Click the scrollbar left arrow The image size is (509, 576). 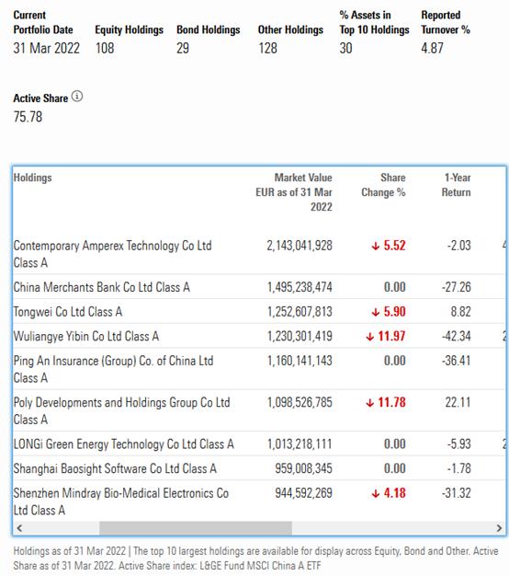coord(19,528)
